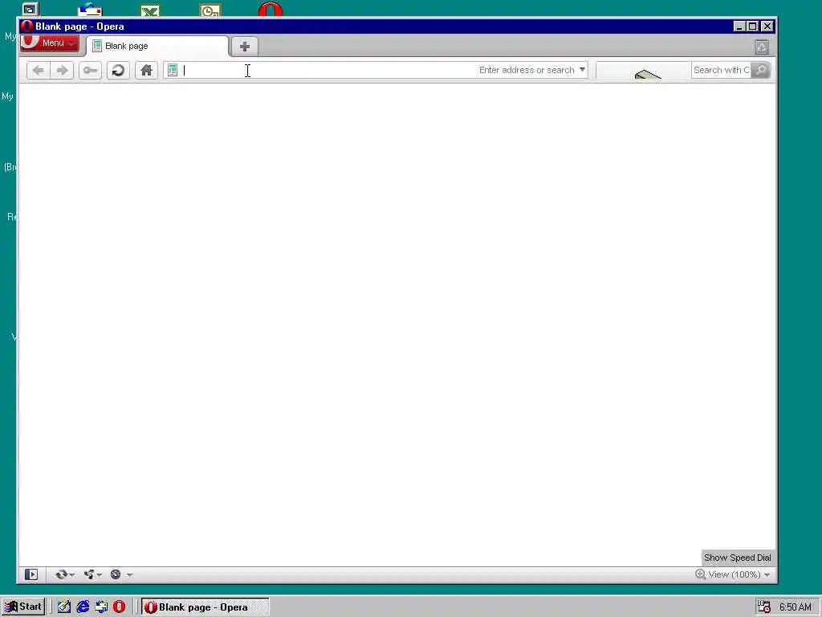
Task: Select the Opera desktop shortcut icon
Action: point(270,9)
